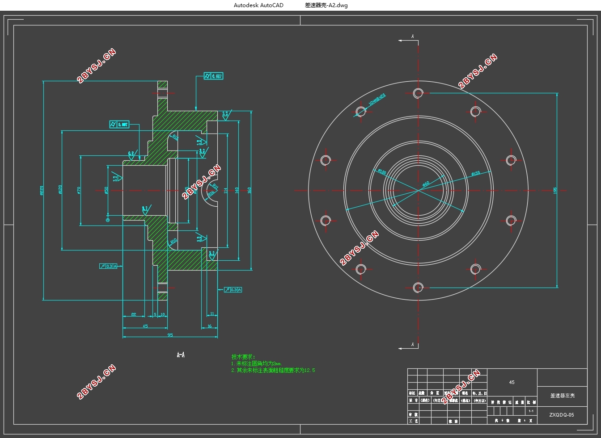Click the datum A circle marker
This screenshot has height=438, width=601.
pos(107,220)
